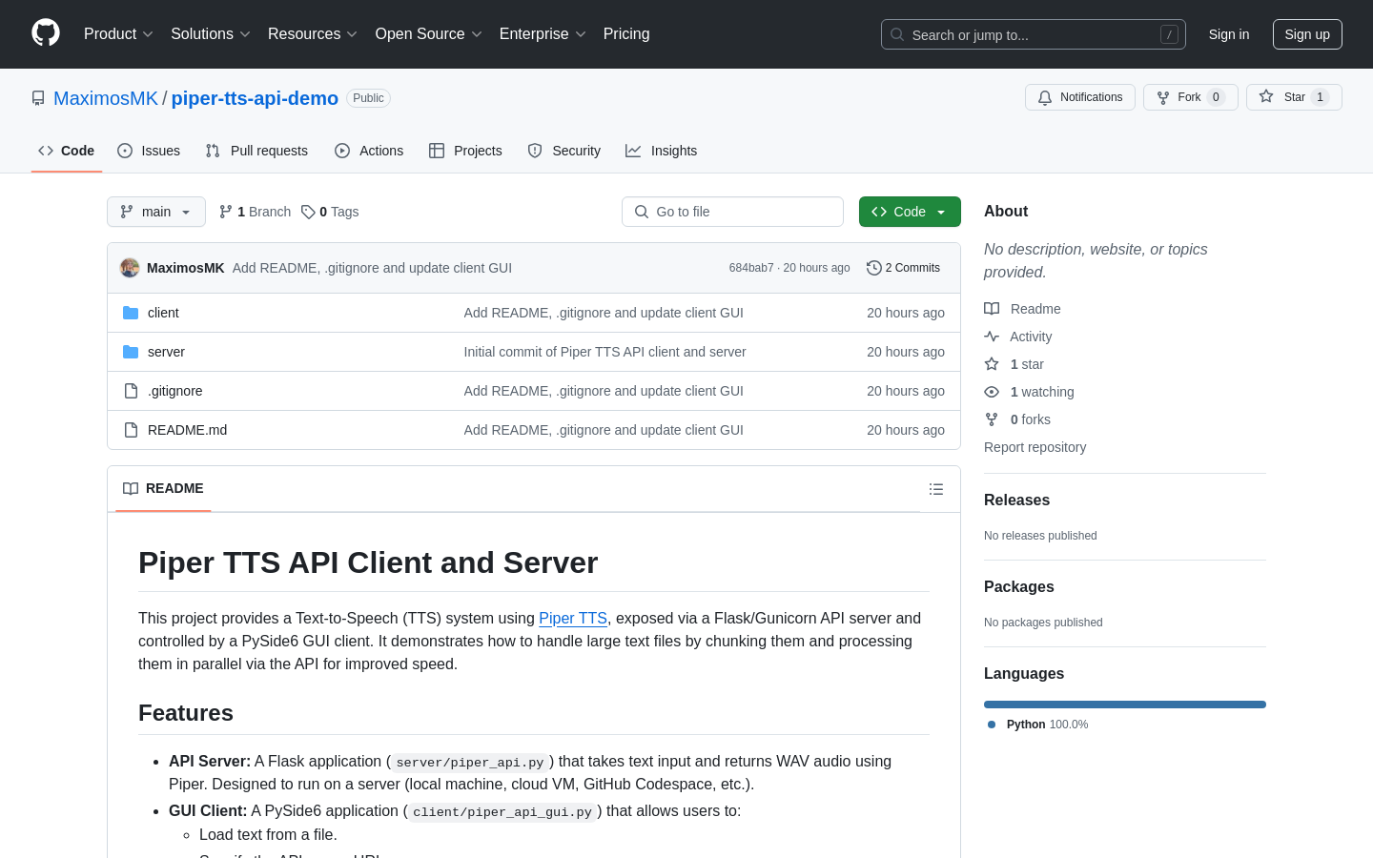Open the GitHub homepage logo
The width and height of the screenshot is (1373, 858).
[46, 33]
